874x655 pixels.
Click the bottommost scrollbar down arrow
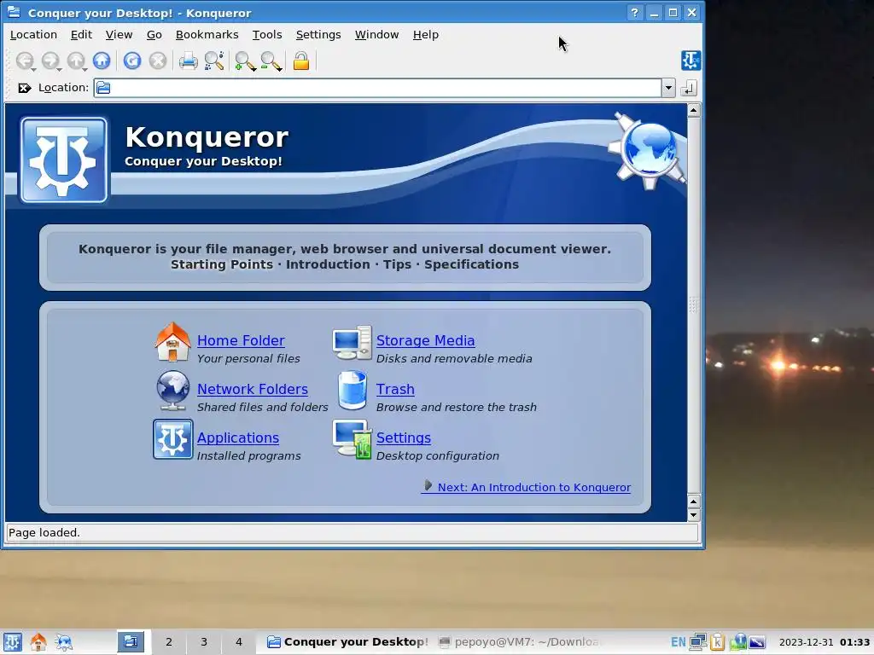[x=693, y=515]
